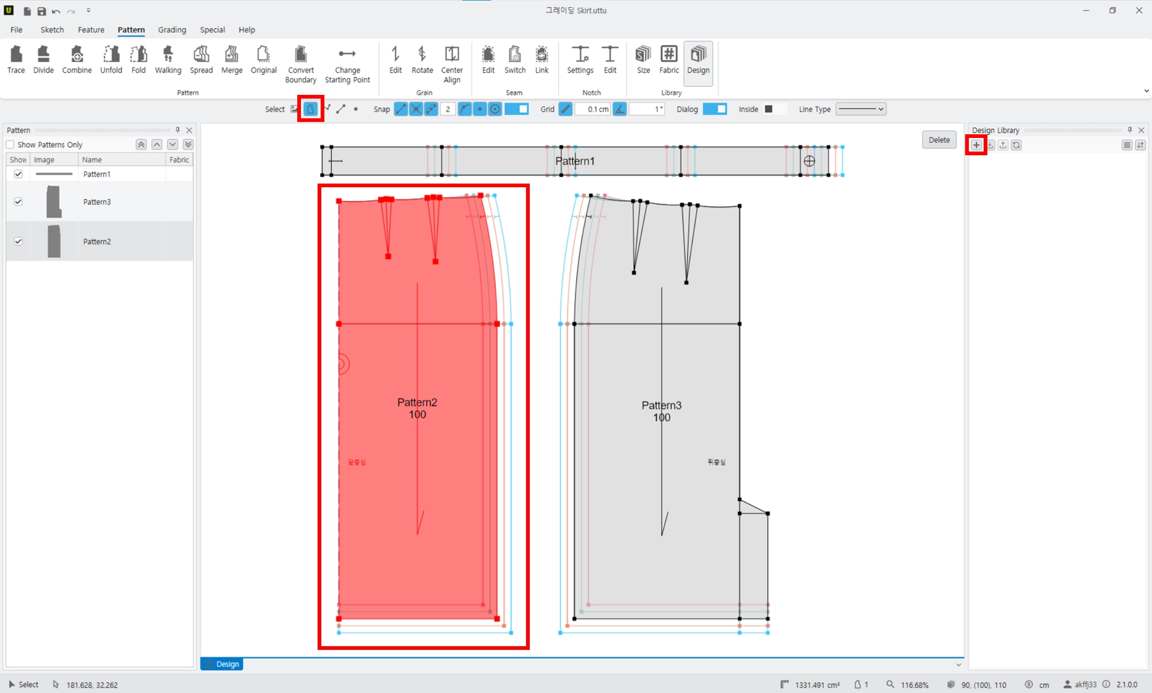Screen dimensions: 1152x693
Task: Open the Grading ribbon tab
Action: point(172,30)
